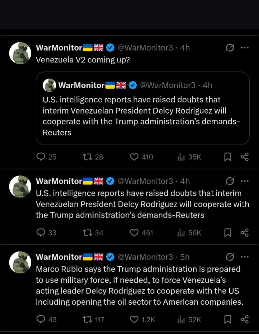The image size is (259, 334).
Task: Open the 5h timestamp on the Rubio post
Action: pos(185,257)
